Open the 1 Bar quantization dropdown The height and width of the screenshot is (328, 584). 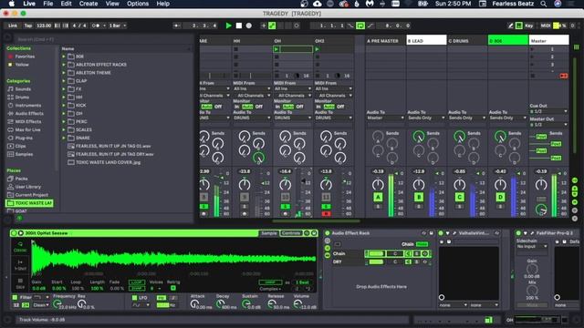click(118, 26)
